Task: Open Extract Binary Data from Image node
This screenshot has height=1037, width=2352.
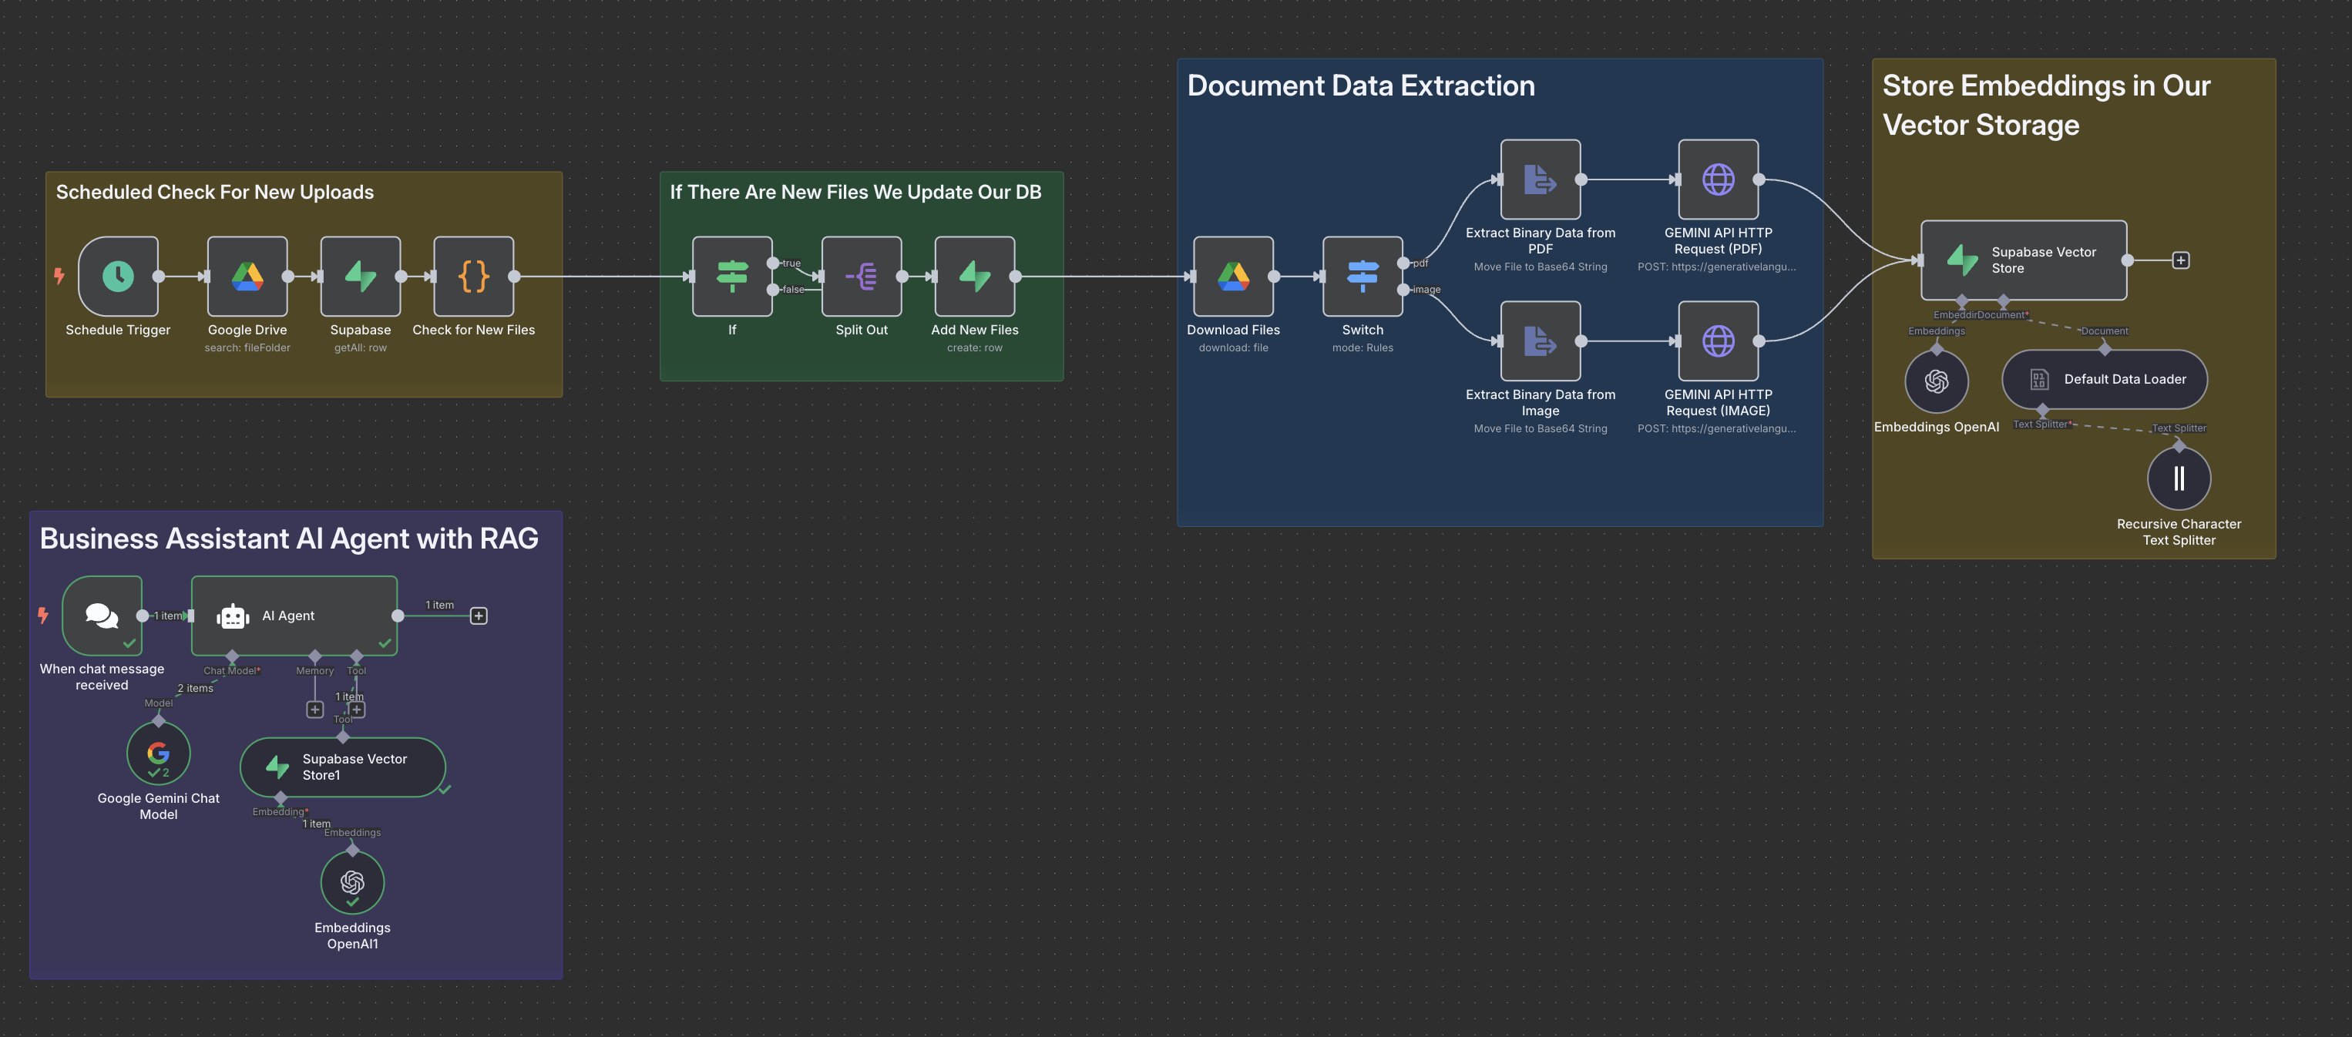Action: (1541, 341)
